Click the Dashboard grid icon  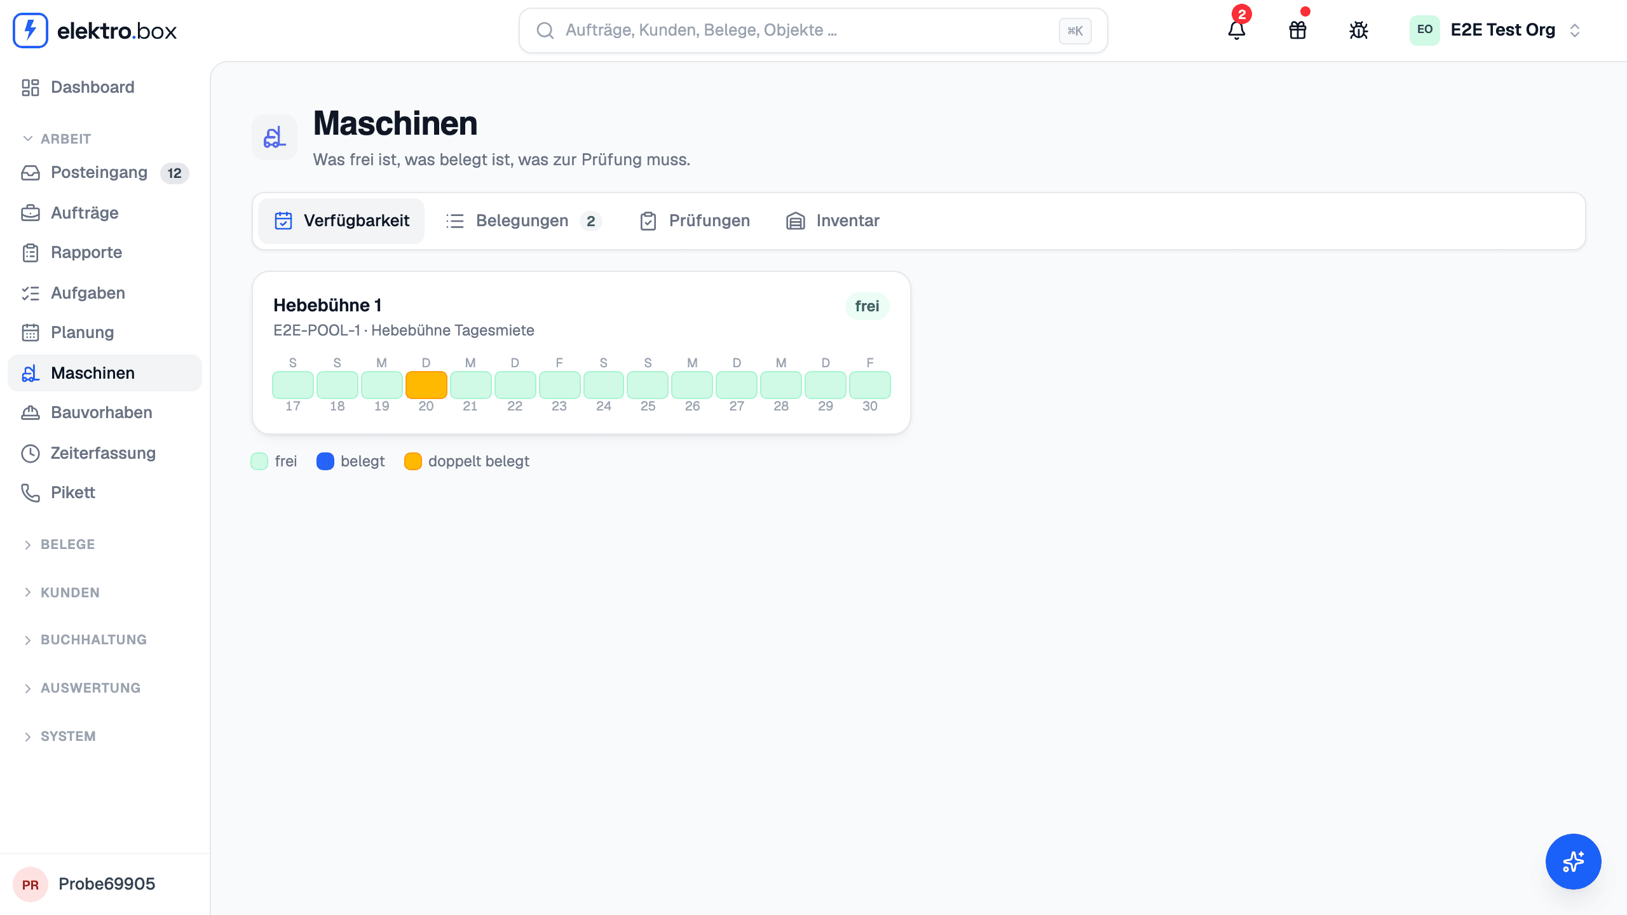pyautogui.click(x=31, y=87)
